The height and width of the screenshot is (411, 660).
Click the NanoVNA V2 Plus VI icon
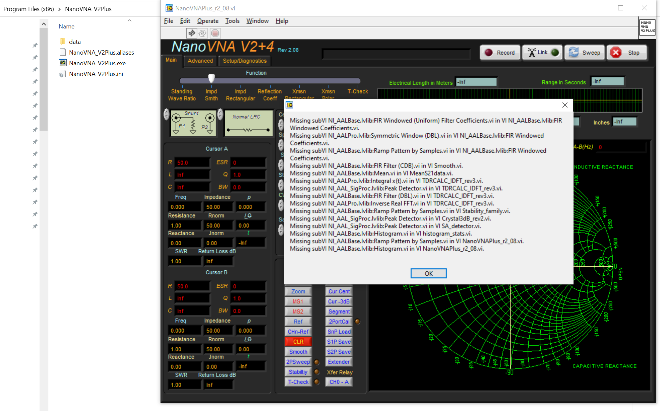click(x=647, y=27)
